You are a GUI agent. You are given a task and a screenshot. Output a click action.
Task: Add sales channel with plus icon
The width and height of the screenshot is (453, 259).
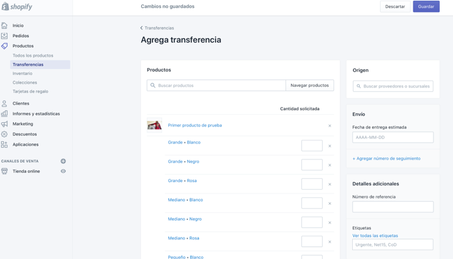(x=63, y=161)
